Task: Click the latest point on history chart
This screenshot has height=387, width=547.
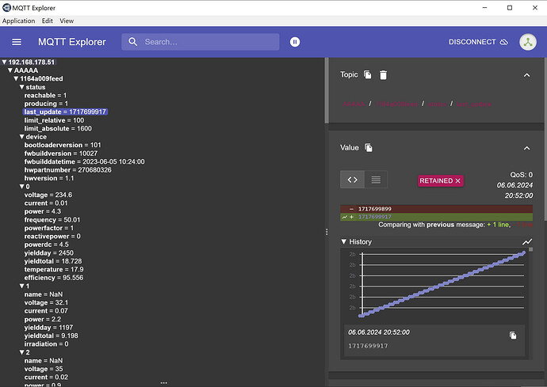Action: click(x=523, y=253)
